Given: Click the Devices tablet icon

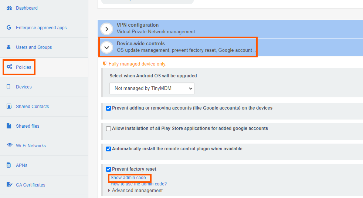Looking at the screenshot, I should click(x=9, y=87).
